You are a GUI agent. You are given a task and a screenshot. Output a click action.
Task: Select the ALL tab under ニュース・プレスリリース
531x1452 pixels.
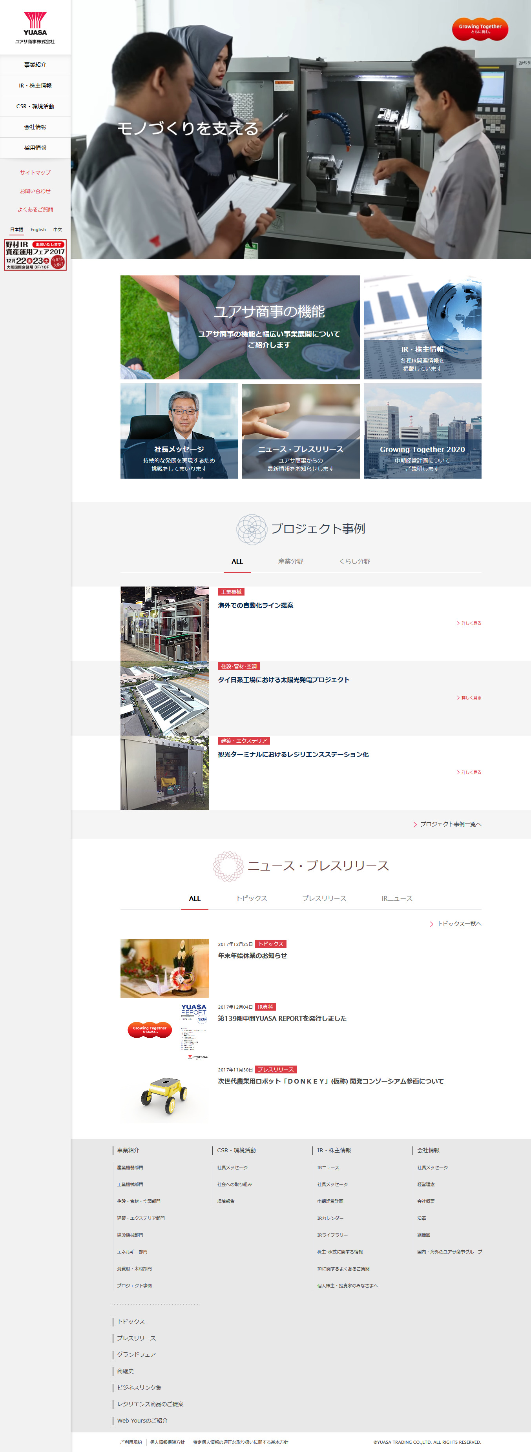[x=195, y=898]
